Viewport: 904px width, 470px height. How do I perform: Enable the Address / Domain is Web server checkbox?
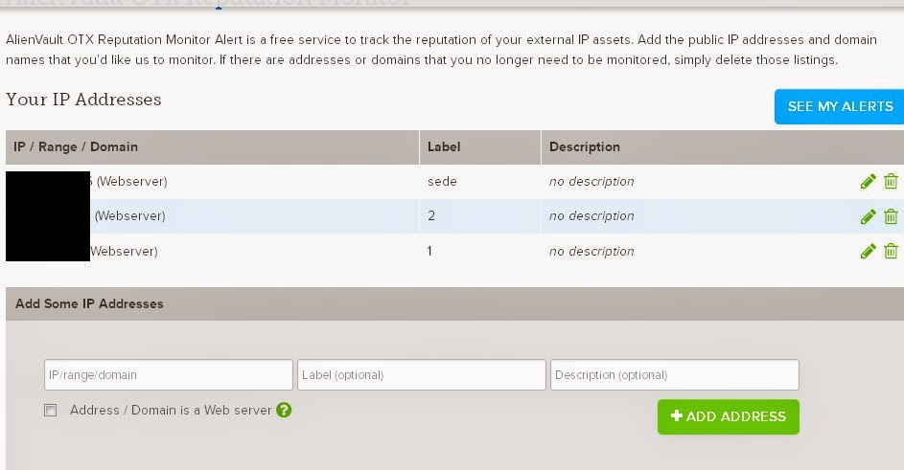51,411
